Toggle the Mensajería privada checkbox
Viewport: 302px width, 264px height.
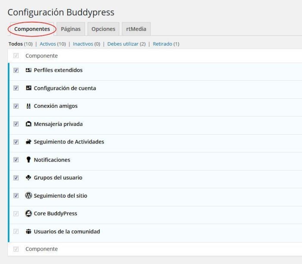pyautogui.click(x=16, y=124)
